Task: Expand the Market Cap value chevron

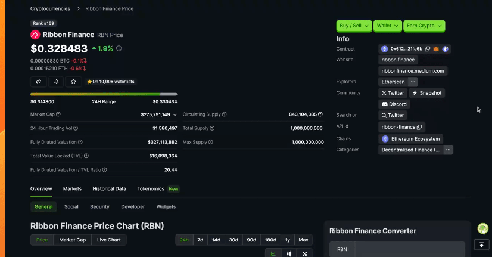Action: point(175,114)
